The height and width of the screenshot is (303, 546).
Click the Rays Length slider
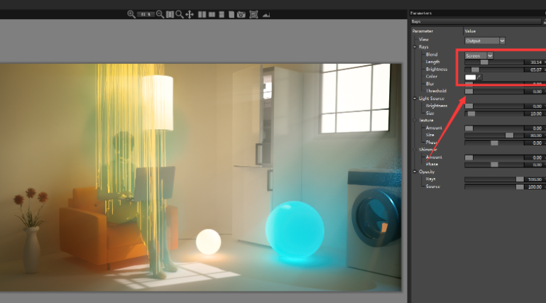tap(493, 62)
